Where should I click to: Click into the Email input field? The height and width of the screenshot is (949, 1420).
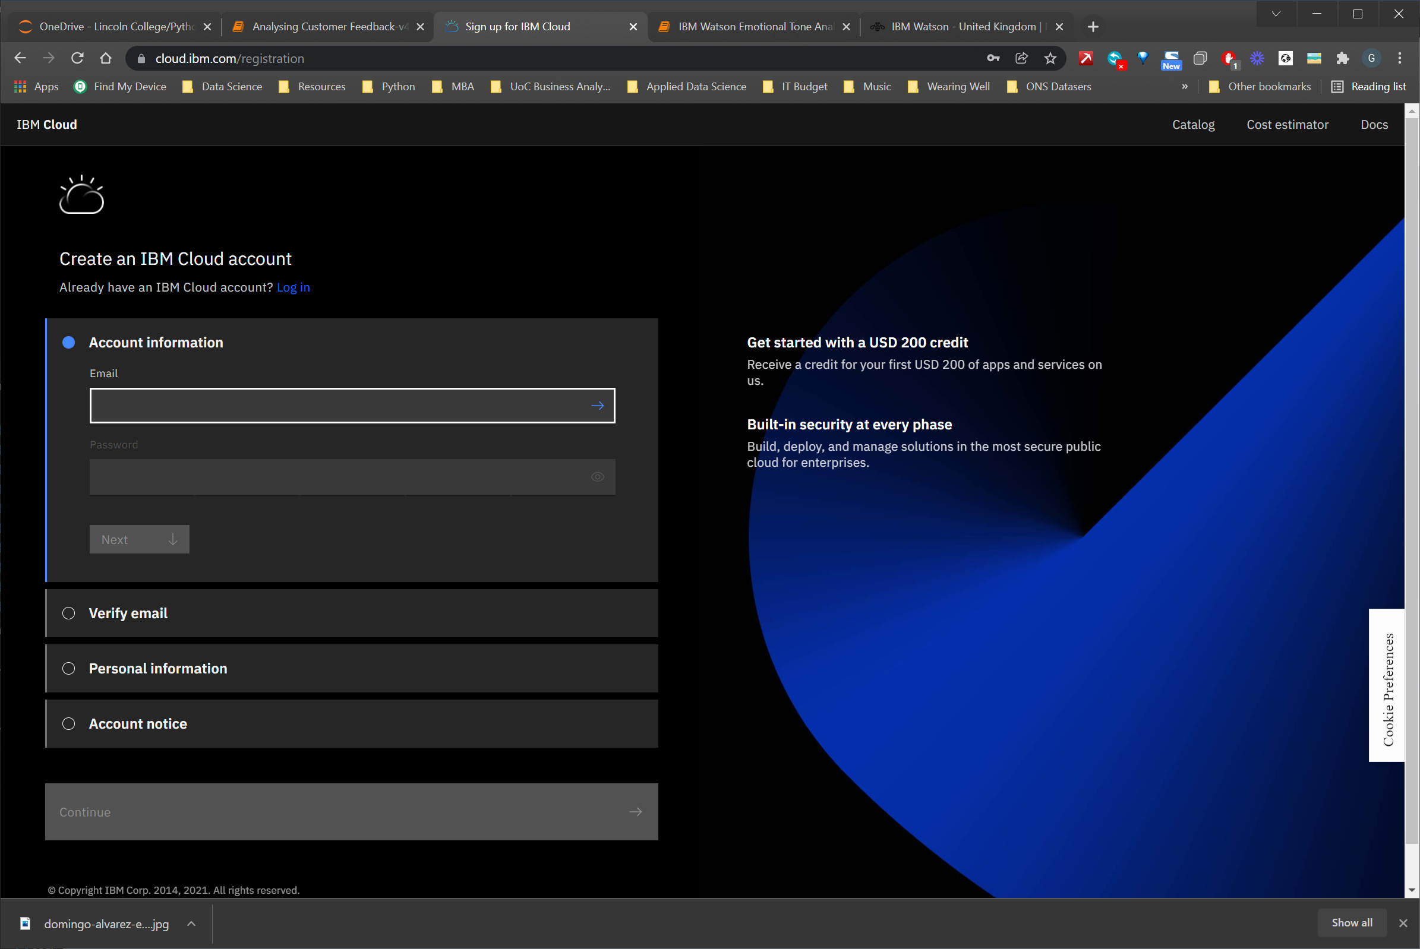click(x=339, y=406)
